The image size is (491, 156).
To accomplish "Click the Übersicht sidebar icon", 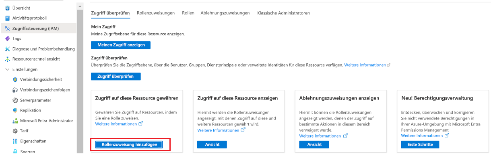I will pos(7,8).
